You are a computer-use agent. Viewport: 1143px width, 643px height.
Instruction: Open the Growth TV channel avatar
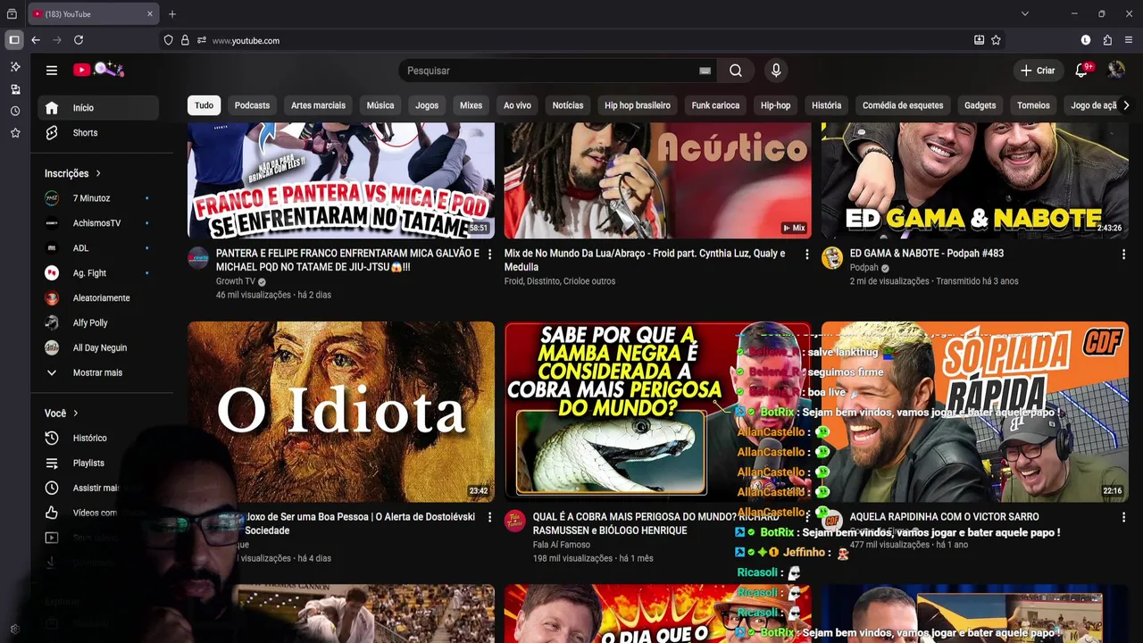coord(198,259)
